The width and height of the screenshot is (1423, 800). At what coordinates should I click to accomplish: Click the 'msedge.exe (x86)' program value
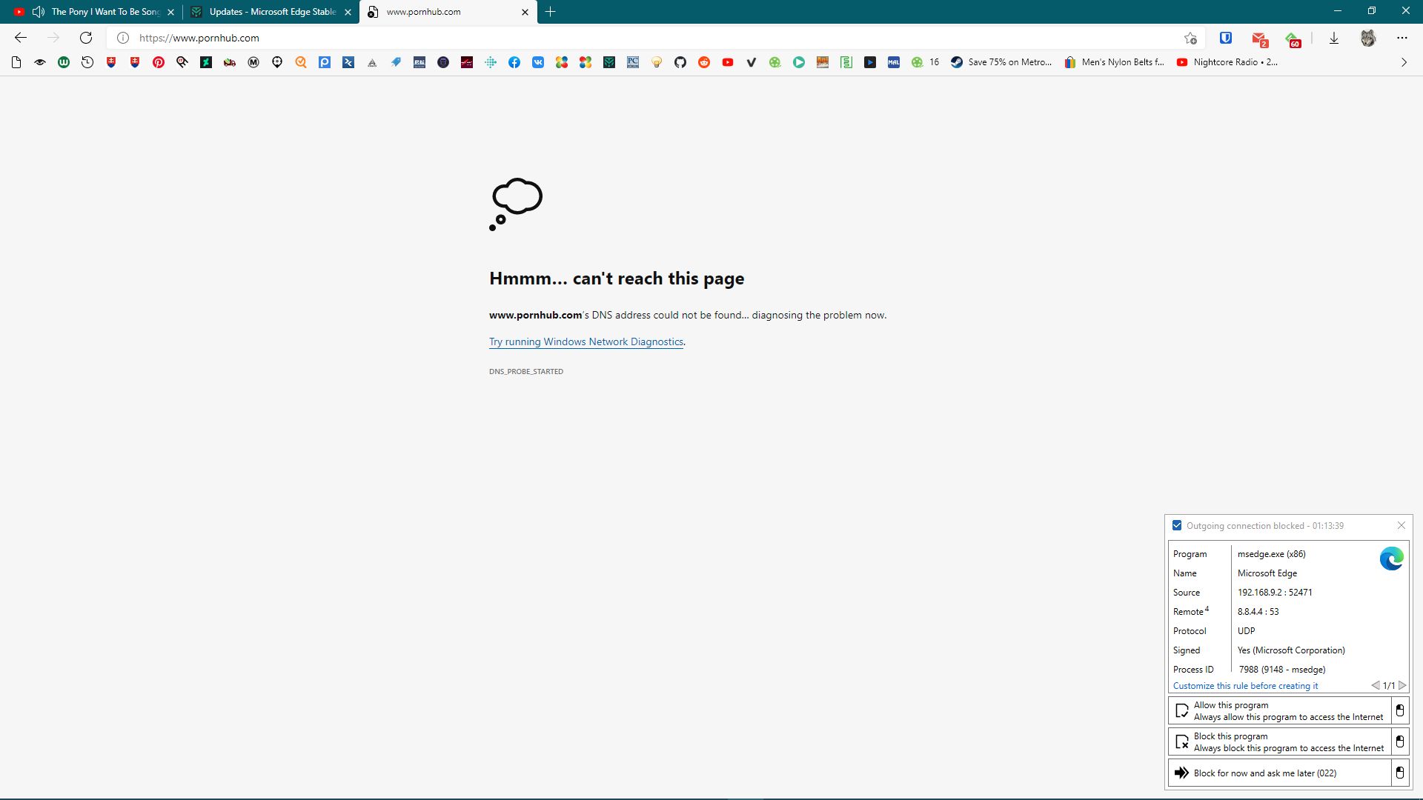click(x=1272, y=554)
